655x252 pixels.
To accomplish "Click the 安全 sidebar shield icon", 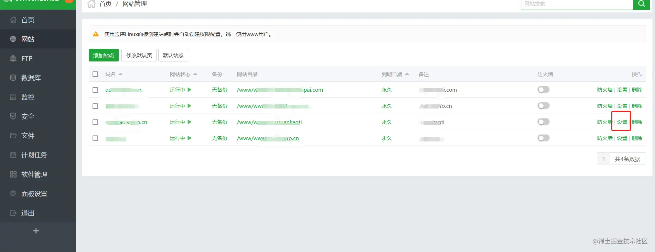I will click(13, 116).
